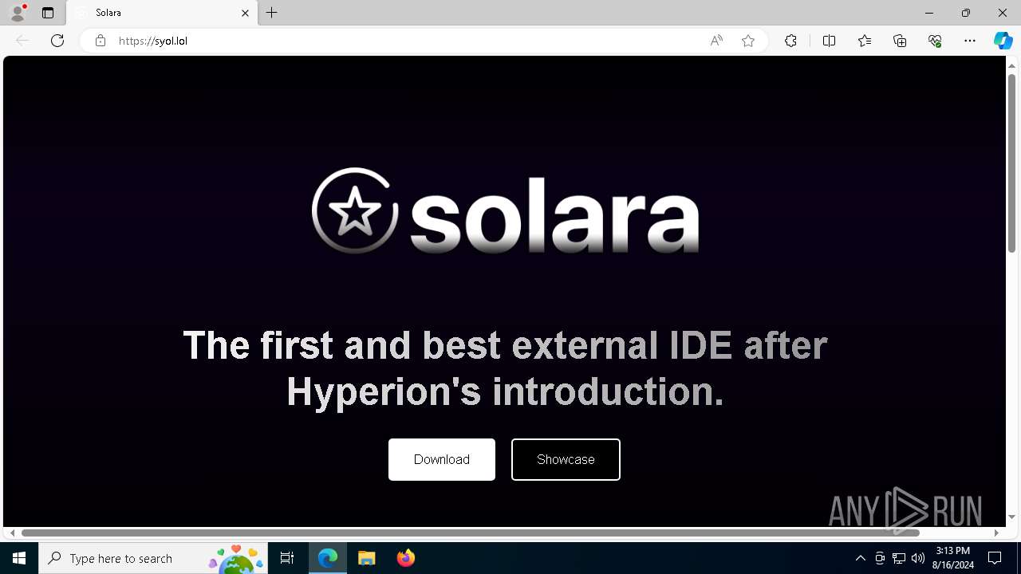The height and width of the screenshot is (574, 1021).
Task: Add this page to favorites star
Action: point(748,41)
